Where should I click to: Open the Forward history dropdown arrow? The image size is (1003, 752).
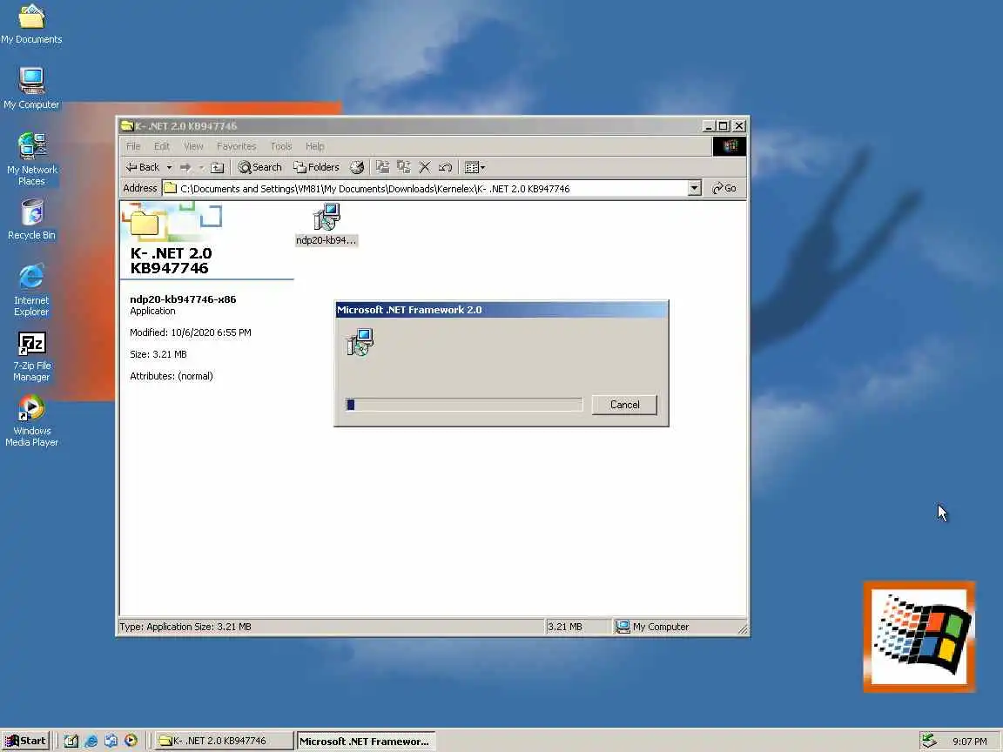tap(201, 167)
